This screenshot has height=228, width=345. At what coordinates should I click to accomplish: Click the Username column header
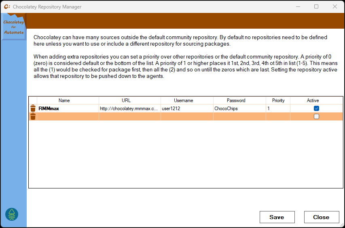184,100
